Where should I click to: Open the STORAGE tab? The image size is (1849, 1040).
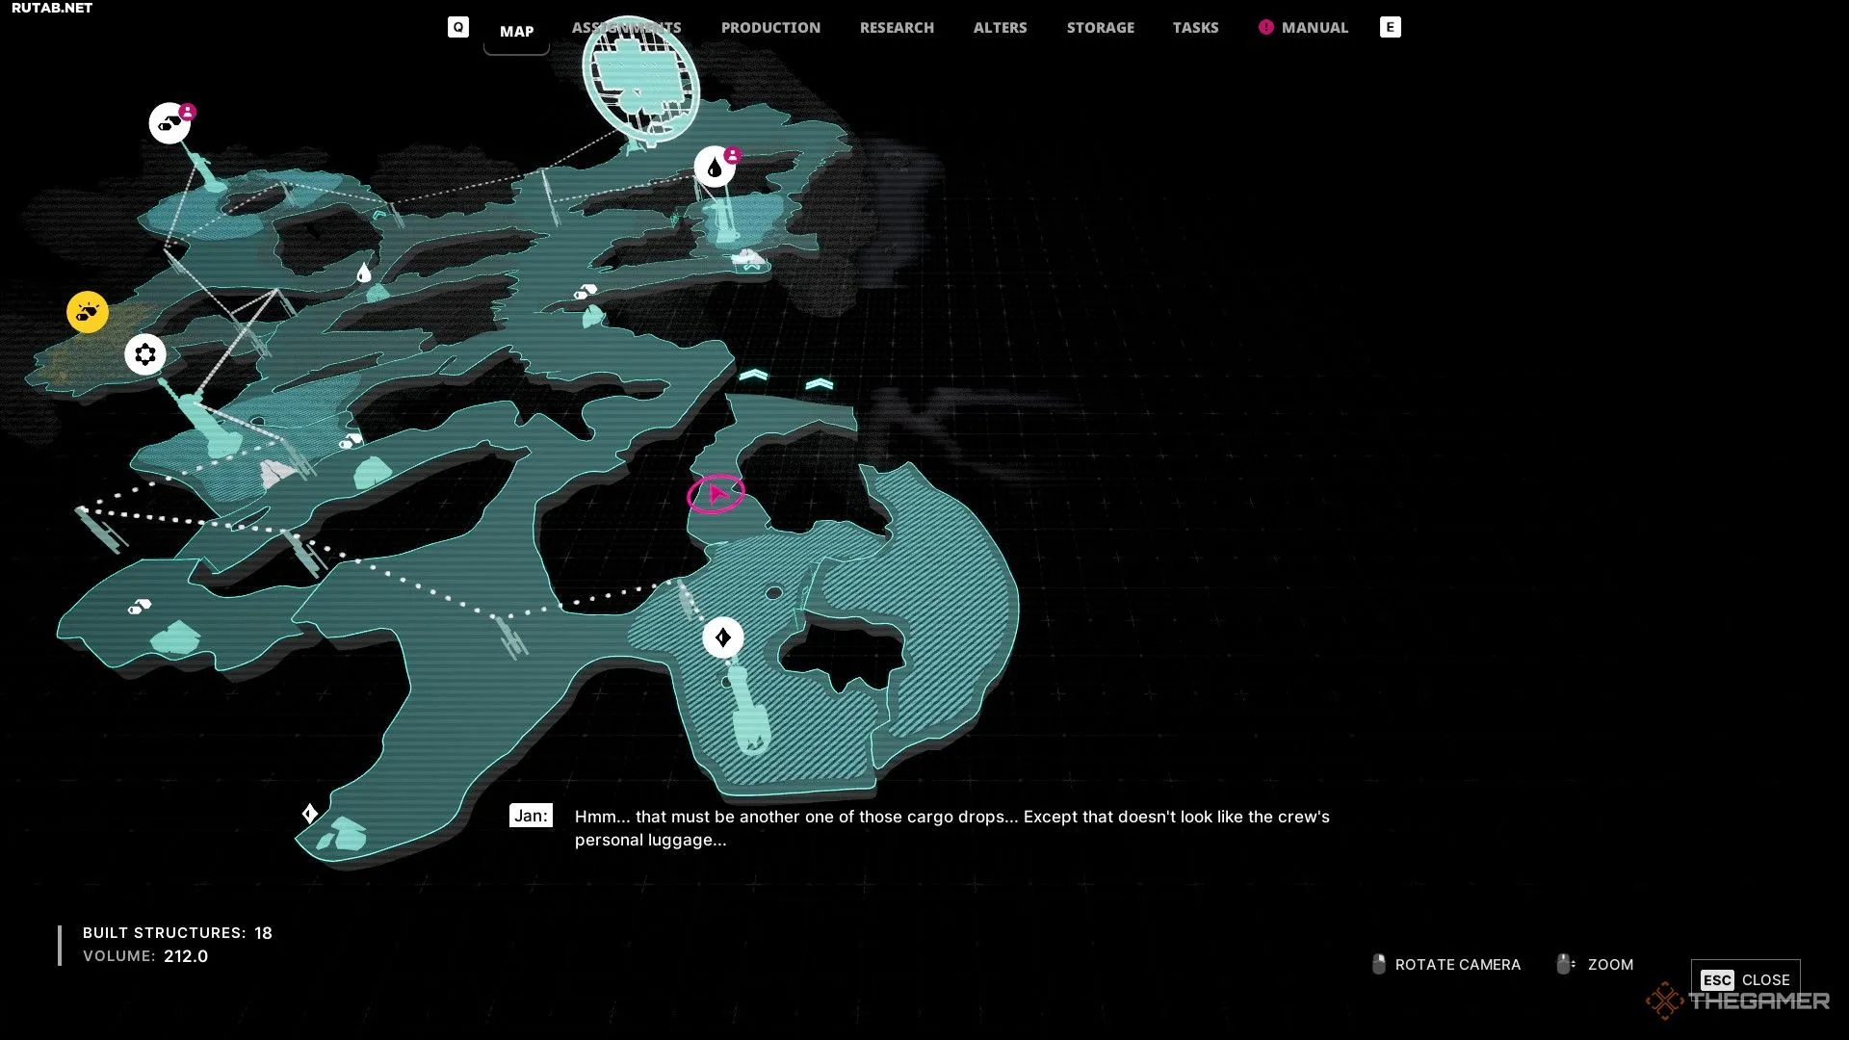point(1100,28)
